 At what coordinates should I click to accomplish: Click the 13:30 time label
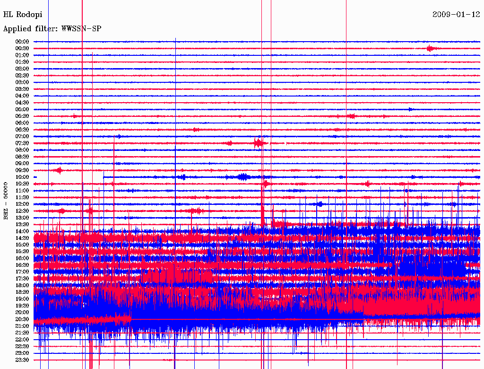[22, 224]
